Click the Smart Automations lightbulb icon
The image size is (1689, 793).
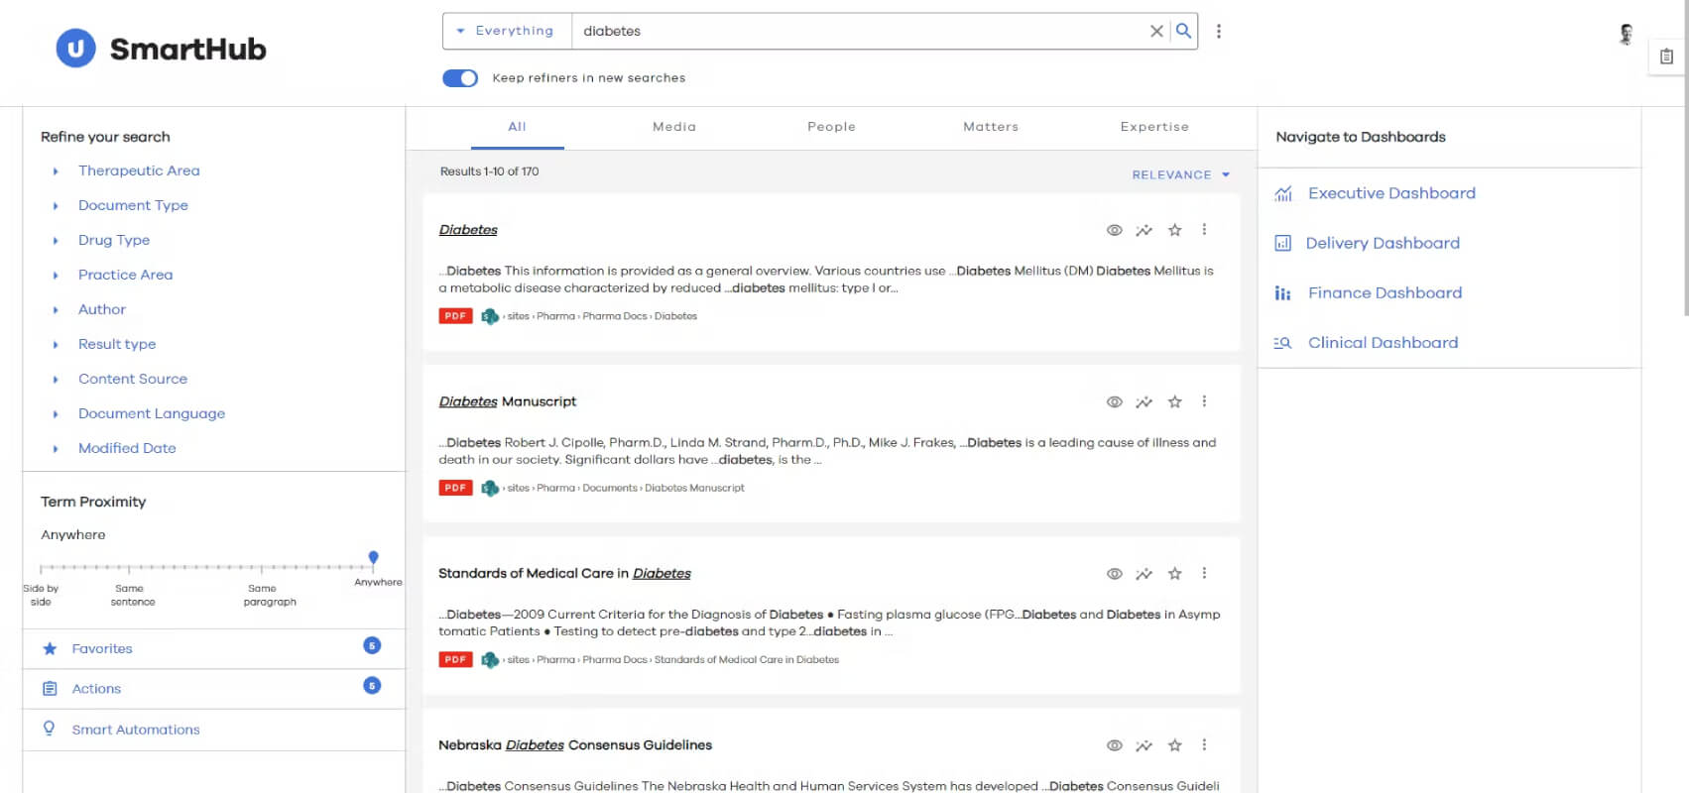[49, 729]
